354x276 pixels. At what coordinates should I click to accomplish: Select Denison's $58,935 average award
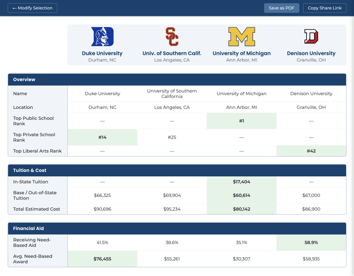coord(311,259)
